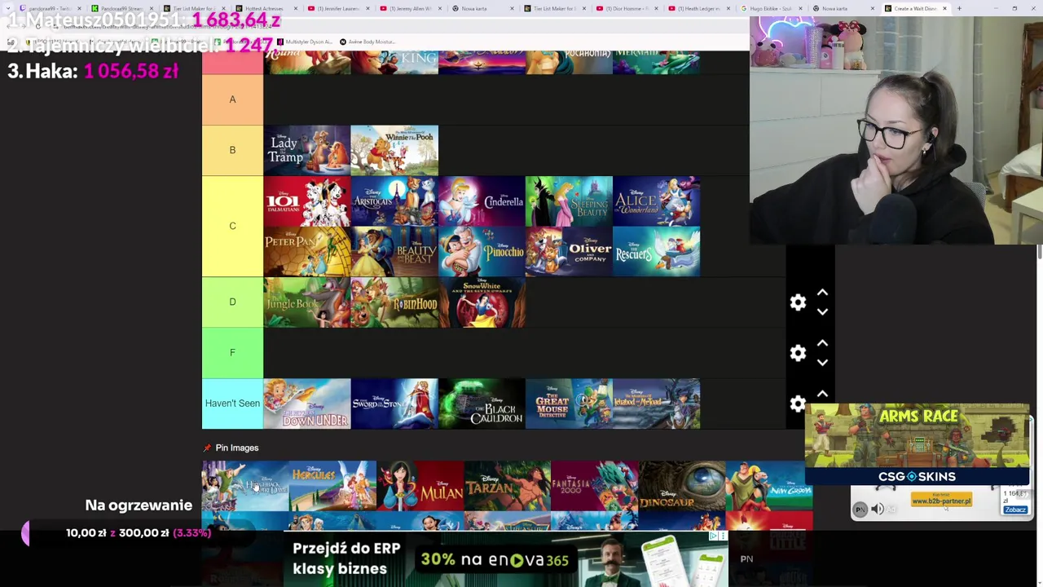Image resolution: width=1043 pixels, height=587 pixels.
Task: Click the Zobacz button in video ad
Action: (1015, 510)
